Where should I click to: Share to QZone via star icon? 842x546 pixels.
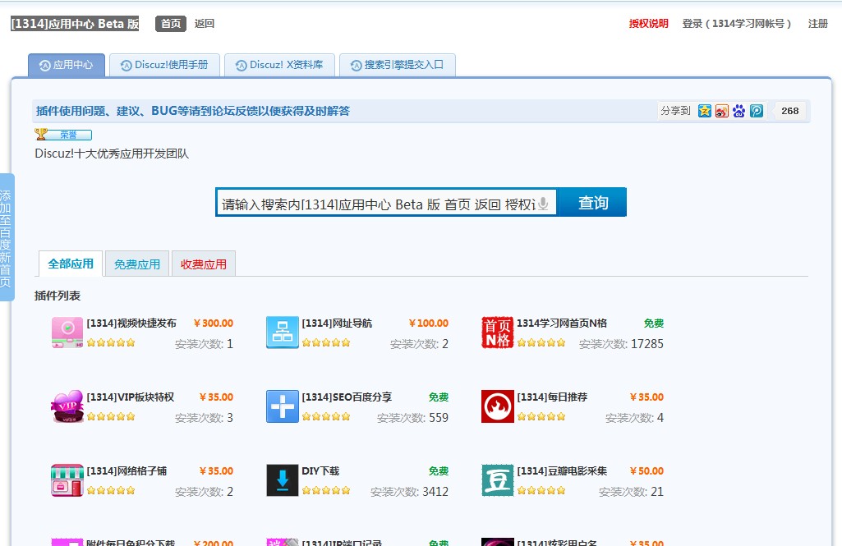[705, 111]
